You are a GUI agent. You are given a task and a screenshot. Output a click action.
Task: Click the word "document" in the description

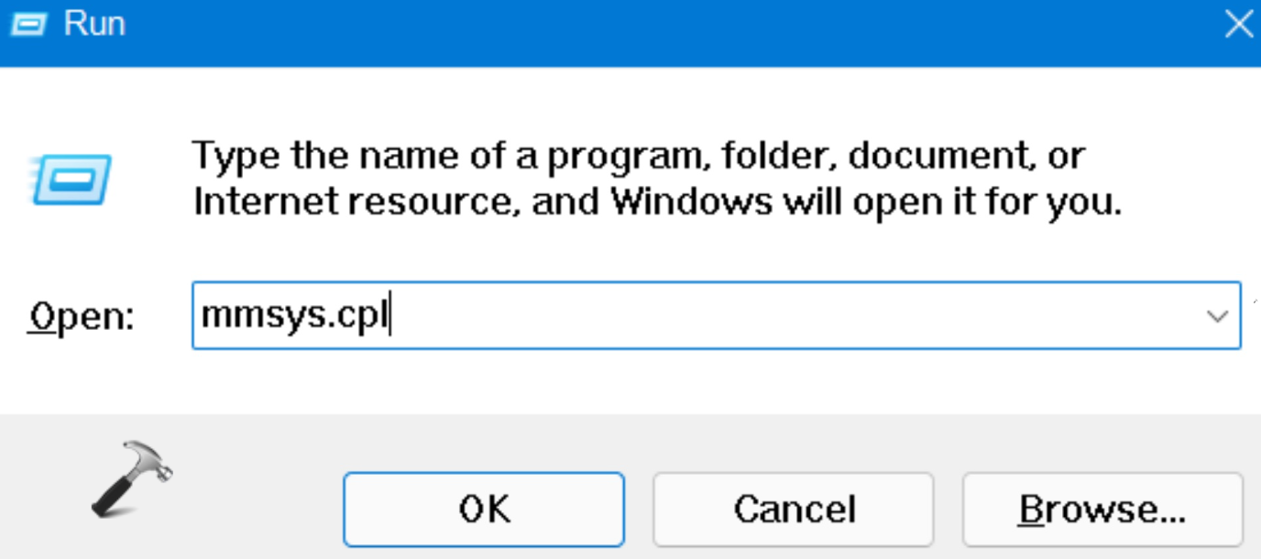click(x=937, y=158)
